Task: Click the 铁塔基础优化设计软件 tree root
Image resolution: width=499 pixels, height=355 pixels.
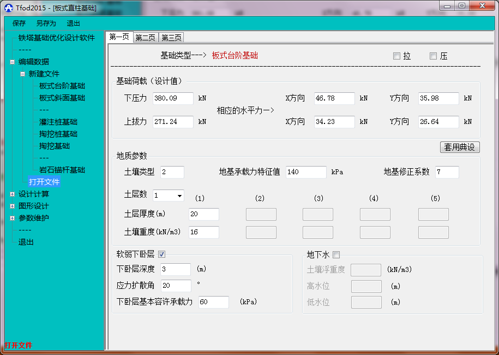Action: [57, 38]
